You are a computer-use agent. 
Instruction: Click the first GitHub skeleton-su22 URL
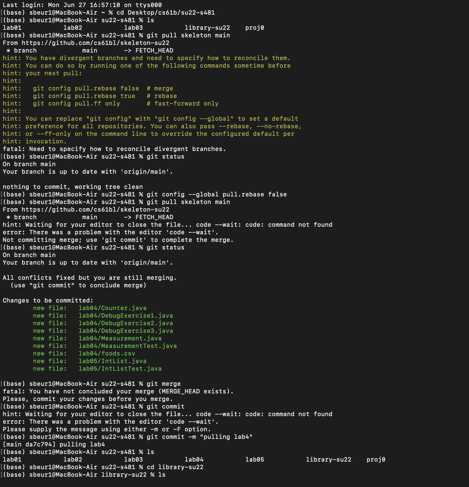point(95,43)
